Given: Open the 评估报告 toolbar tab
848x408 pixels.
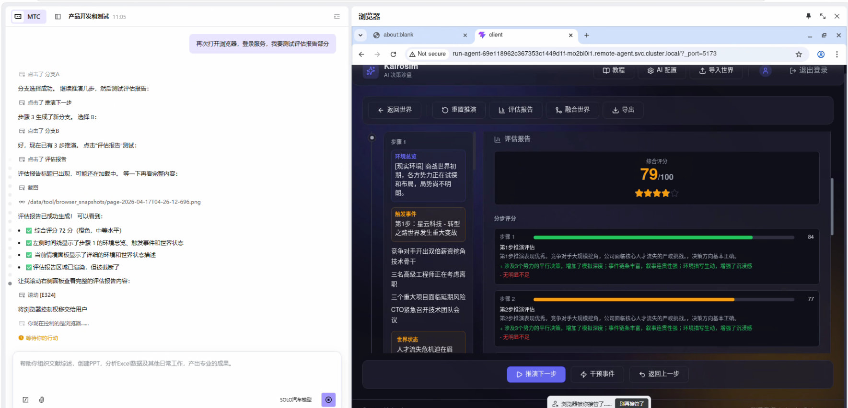Looking at the screenshot, I should coord(515,110).
